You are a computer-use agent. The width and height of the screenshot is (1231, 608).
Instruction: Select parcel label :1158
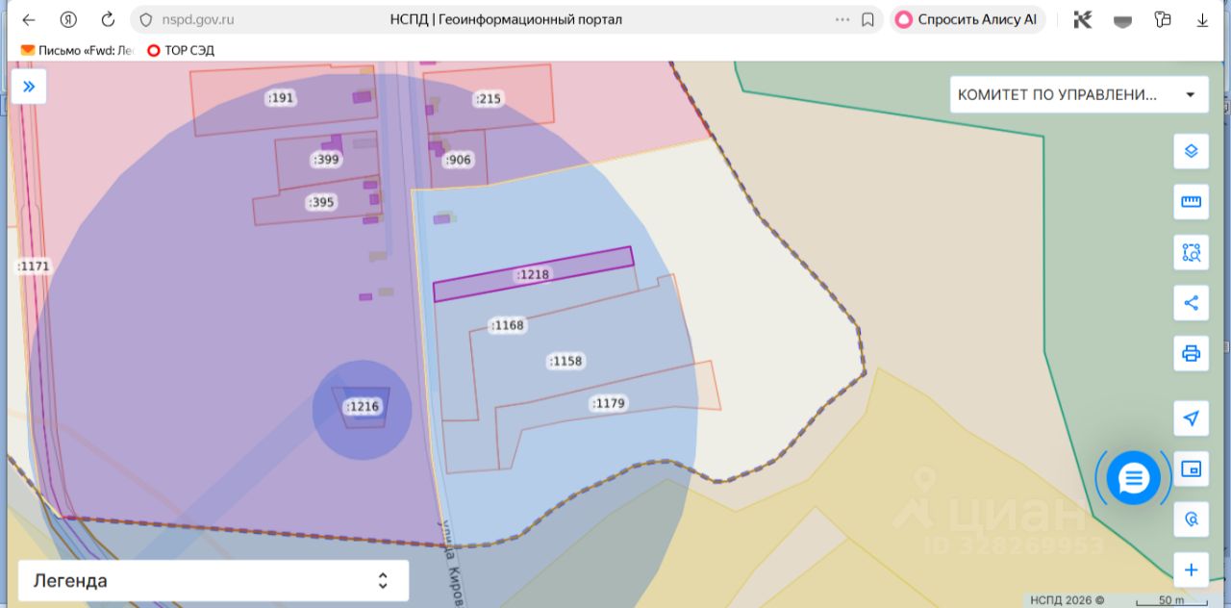565,361
